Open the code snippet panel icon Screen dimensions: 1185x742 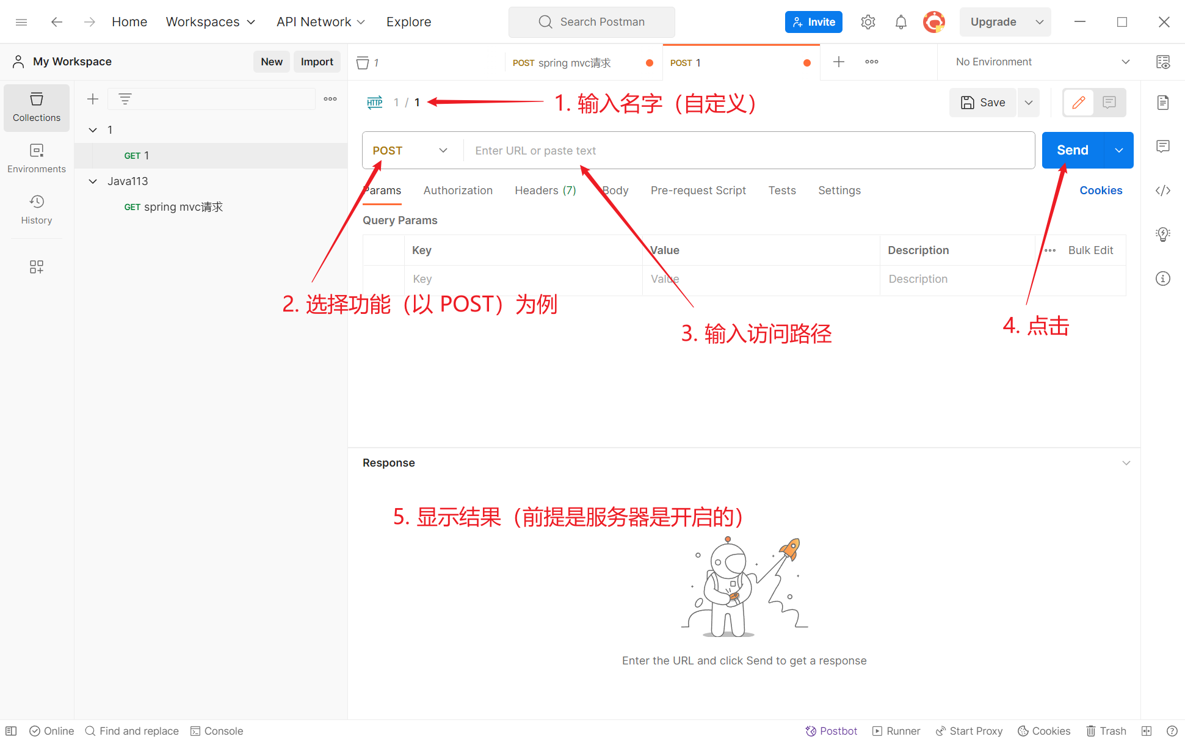click(1162, 191)
